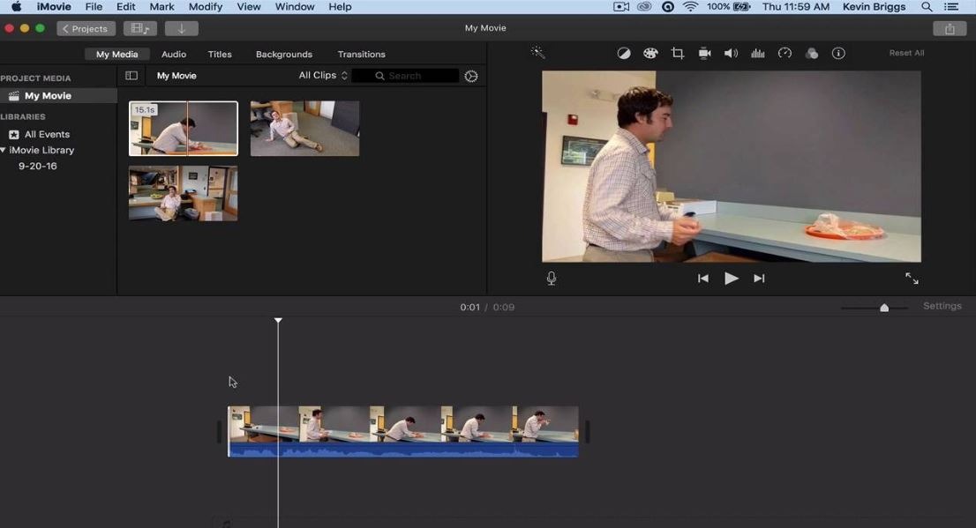Switch to the Transitions tab

point(361,54)
